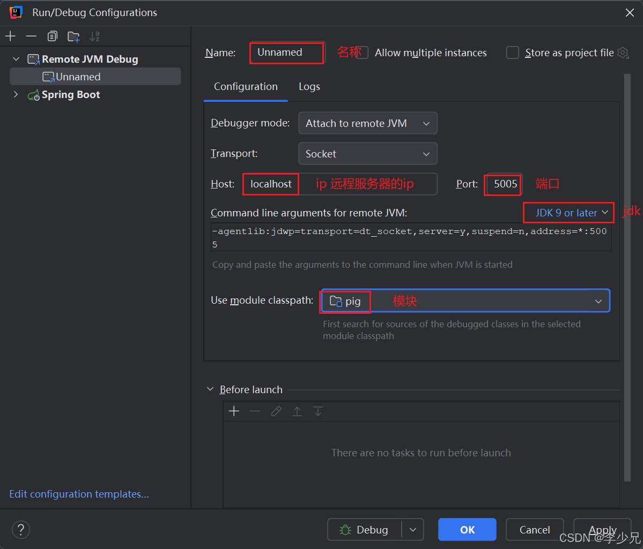Click the gear icon beside Store as project file
Image resolution: width=643 pixels, height=549 pixels.
(623, 52)
